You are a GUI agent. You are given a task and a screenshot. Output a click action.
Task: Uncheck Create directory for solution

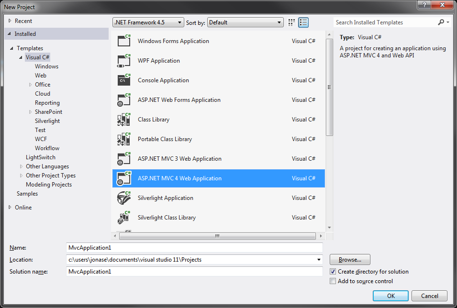332,272
